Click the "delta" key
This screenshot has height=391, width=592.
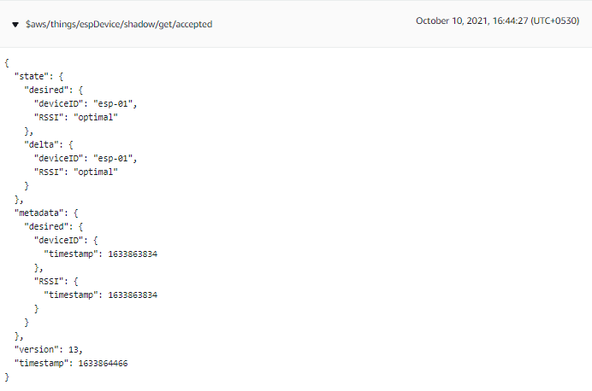coord(42,144)
